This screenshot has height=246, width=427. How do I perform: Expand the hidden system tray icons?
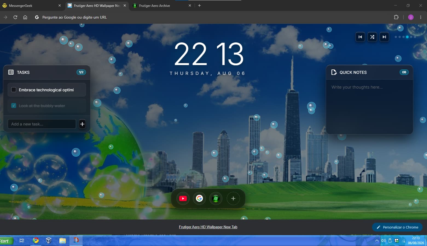[377, 241]
